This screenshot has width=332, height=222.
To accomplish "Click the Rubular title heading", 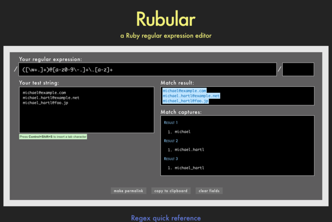I will [166, 18].
